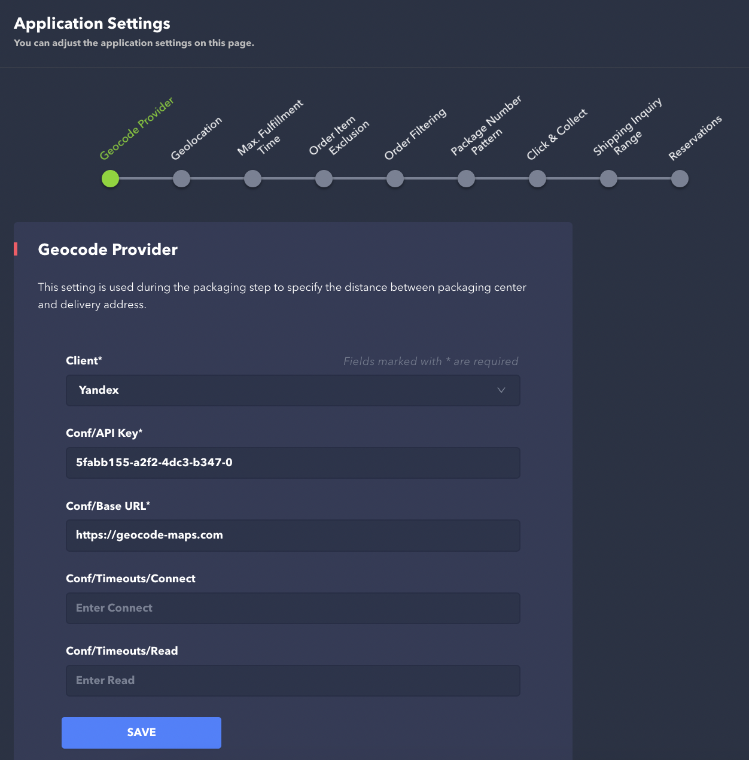Viewport: 749px width, 760px height.
Task: Open Click & Collect step circle
Action: (537, 178)
